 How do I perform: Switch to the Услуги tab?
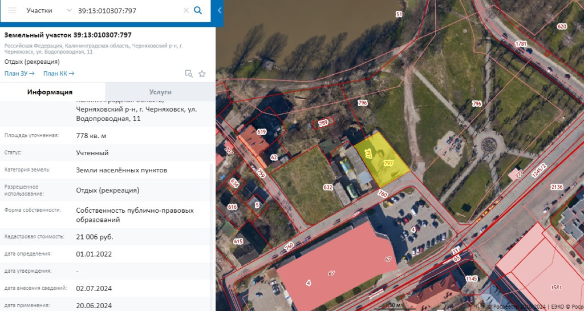click(x=160, y=92)
